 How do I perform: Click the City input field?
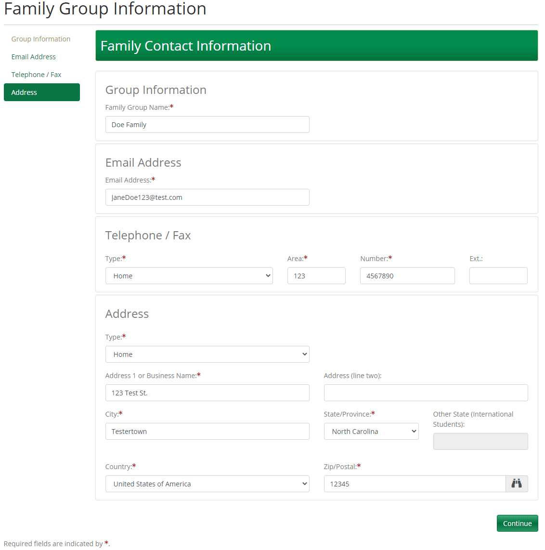[x=207, y=432]
